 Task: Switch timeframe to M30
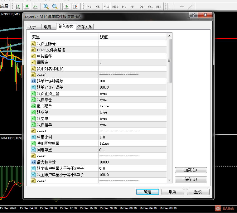115,7
